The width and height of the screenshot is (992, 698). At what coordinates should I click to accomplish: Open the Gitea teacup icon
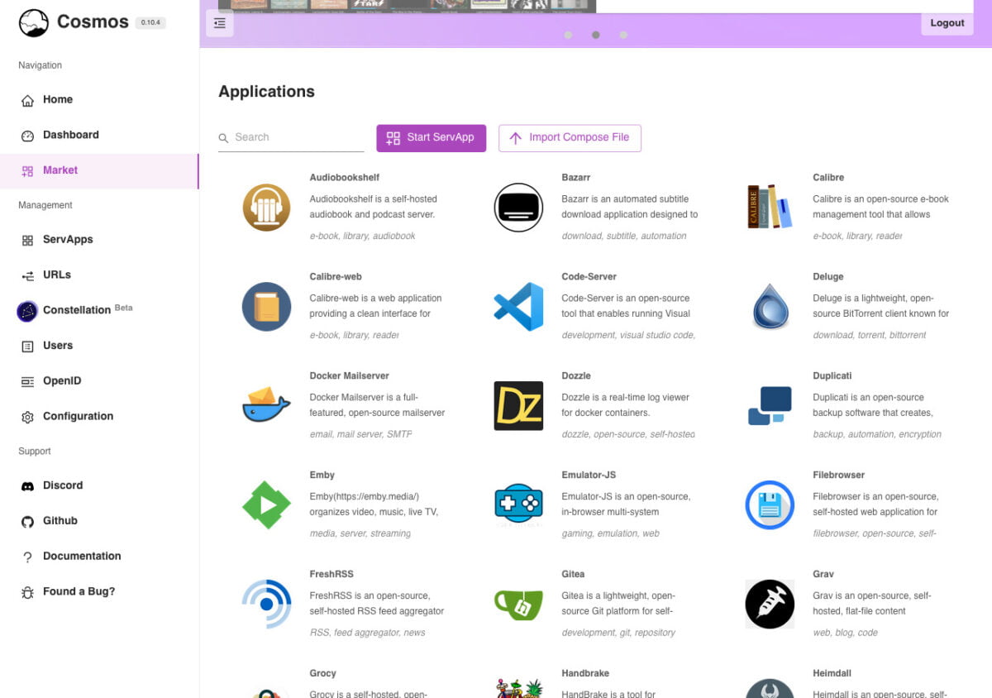517,604
